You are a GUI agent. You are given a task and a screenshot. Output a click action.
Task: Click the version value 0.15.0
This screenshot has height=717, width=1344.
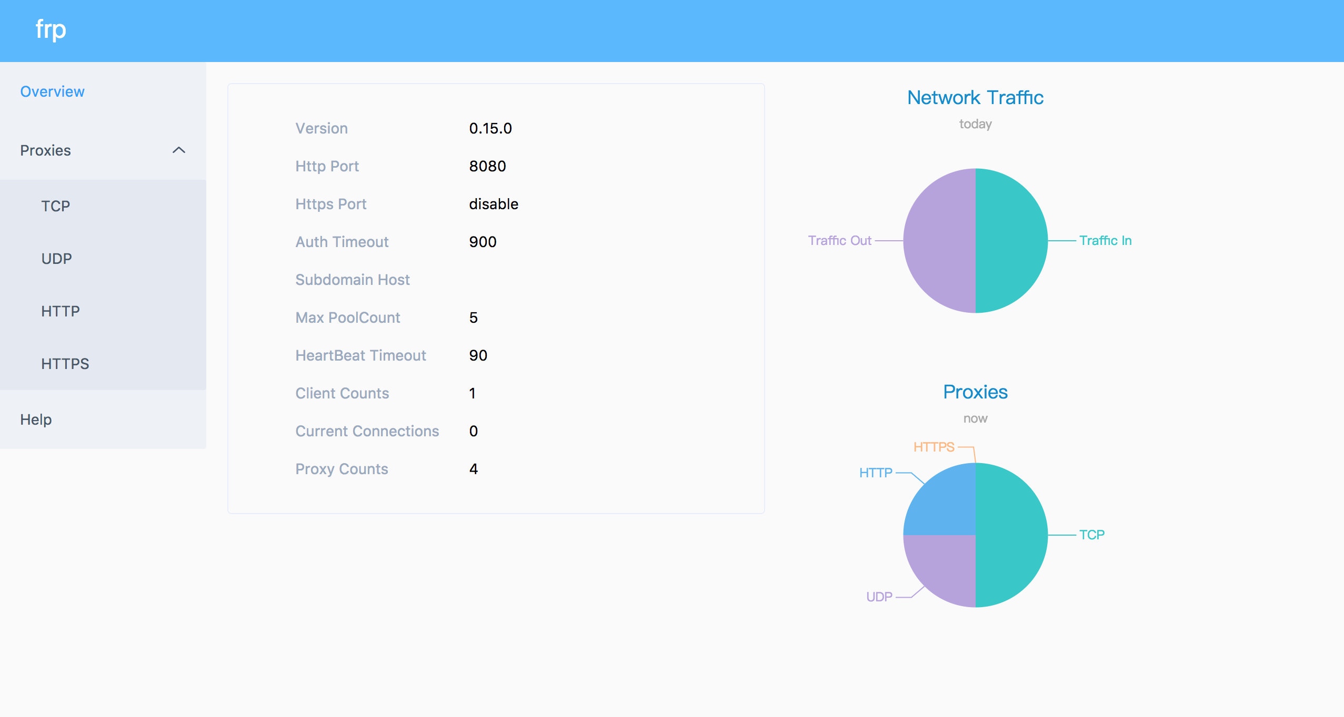click(x=490, y=128)
